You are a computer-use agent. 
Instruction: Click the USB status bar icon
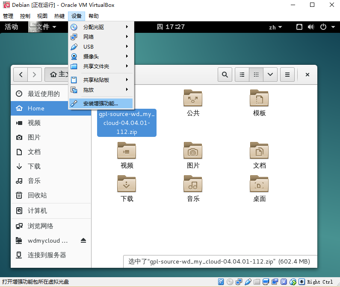point(248,281)
